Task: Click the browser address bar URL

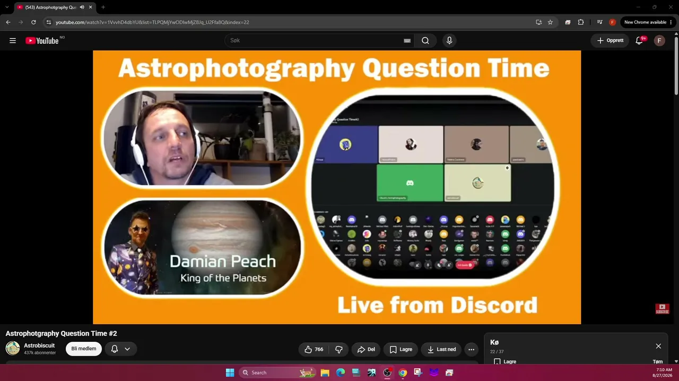Action: tap(152, 22)
